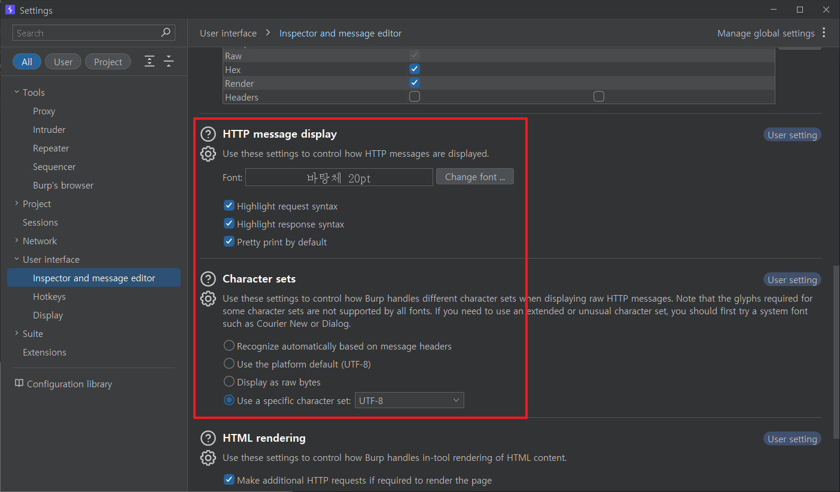
Task: Open Repeater settings
Action: pos(51,148)
